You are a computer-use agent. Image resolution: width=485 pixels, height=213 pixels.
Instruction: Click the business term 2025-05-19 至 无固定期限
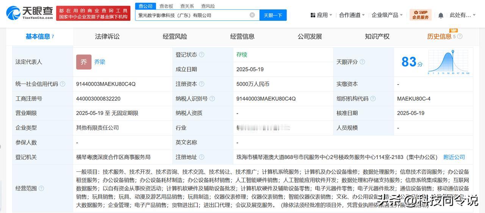107,113
